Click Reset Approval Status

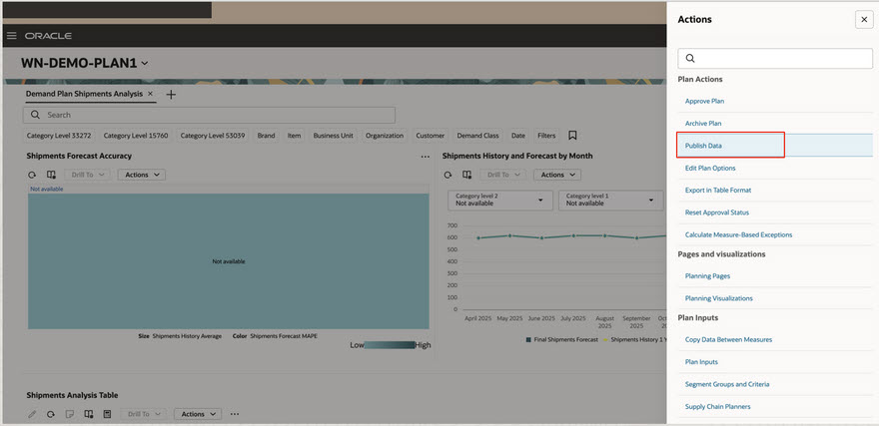tap(717, 213)
